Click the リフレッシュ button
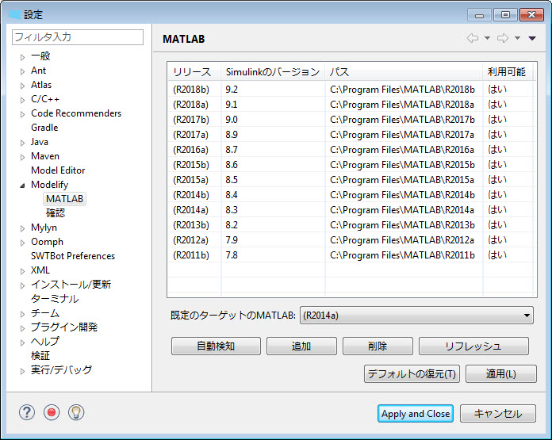 [x=473, y=346]
